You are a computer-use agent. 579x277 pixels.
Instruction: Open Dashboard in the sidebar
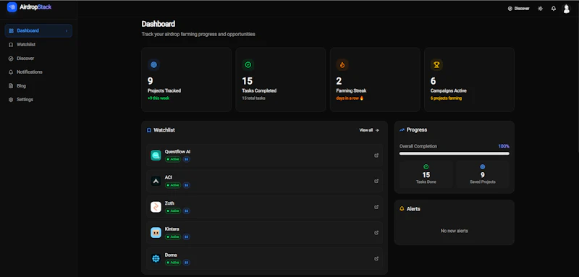pos(38,30)
